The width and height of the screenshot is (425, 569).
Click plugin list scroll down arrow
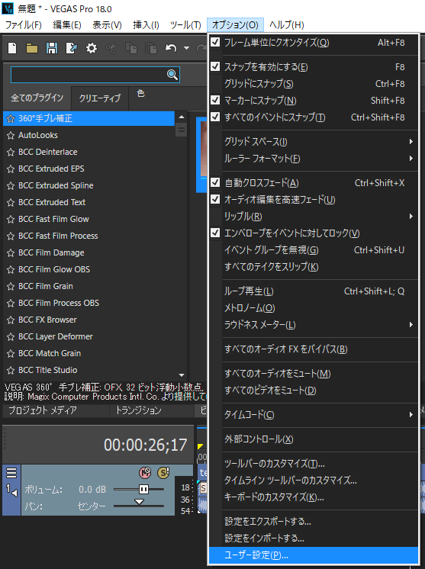182,375
